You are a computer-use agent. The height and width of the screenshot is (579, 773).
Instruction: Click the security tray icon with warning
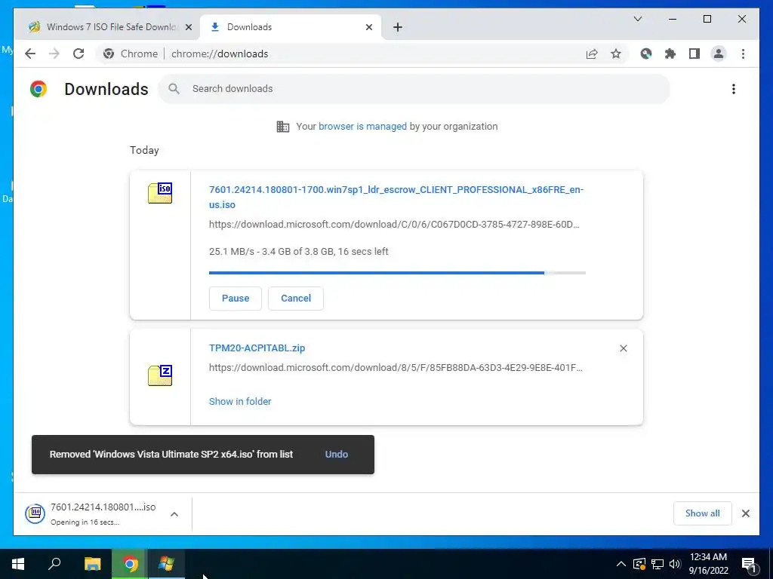click(x=639, y=564)
